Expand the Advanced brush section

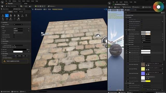pos(2,39)
